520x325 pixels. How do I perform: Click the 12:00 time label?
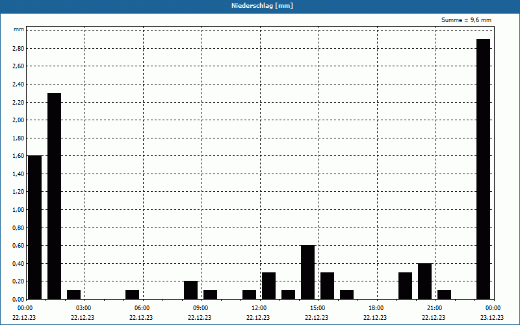[x=259, y=308]
